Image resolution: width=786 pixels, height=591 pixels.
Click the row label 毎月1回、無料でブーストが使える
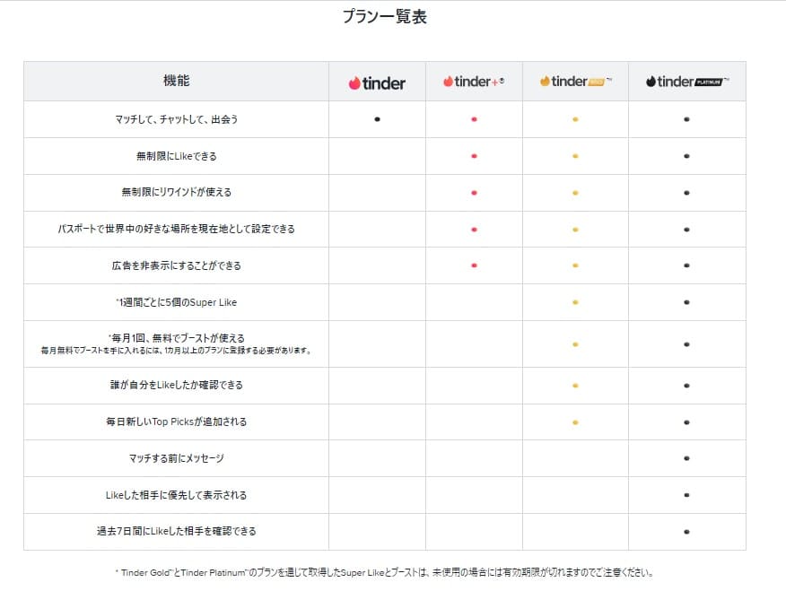(x=177, y=338)
